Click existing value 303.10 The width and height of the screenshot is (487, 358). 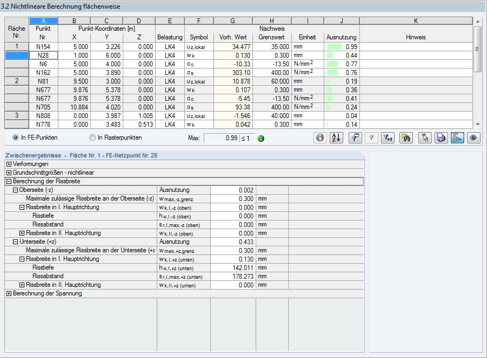tap(233, 73)
